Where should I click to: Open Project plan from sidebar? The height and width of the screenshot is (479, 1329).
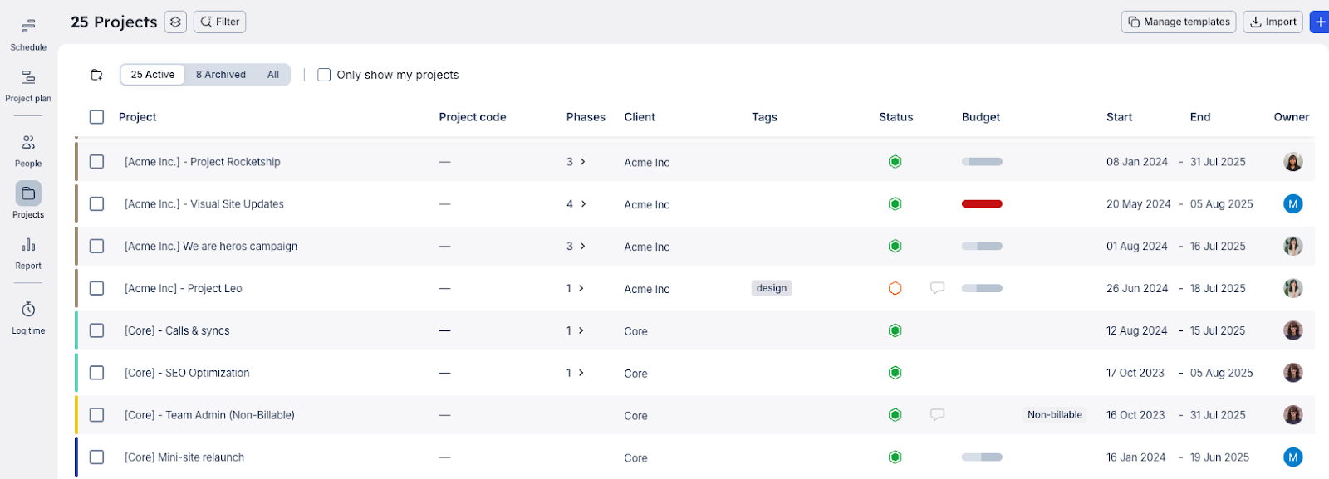pos(28,86)
